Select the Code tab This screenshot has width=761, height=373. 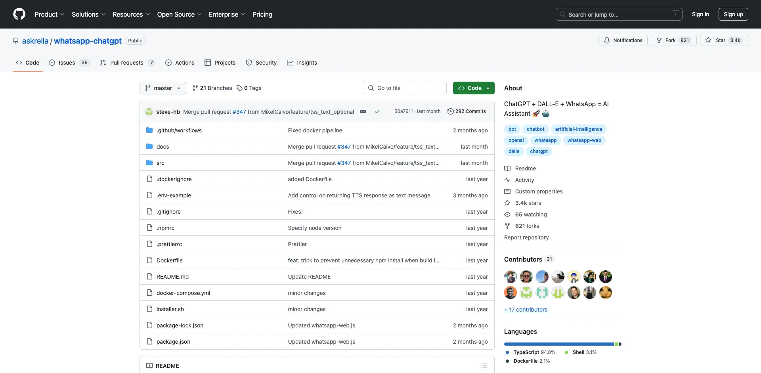coord(28,63)
